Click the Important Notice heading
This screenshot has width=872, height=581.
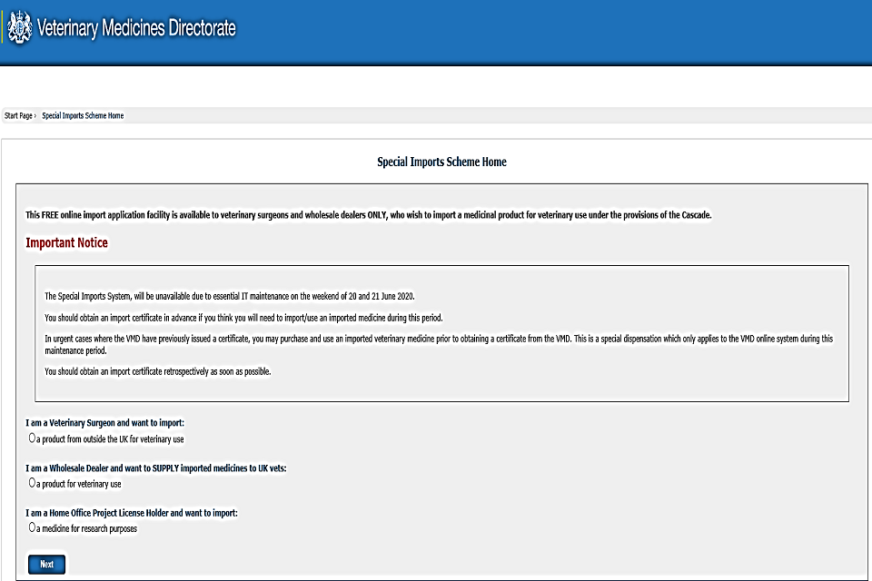[66, 242]
